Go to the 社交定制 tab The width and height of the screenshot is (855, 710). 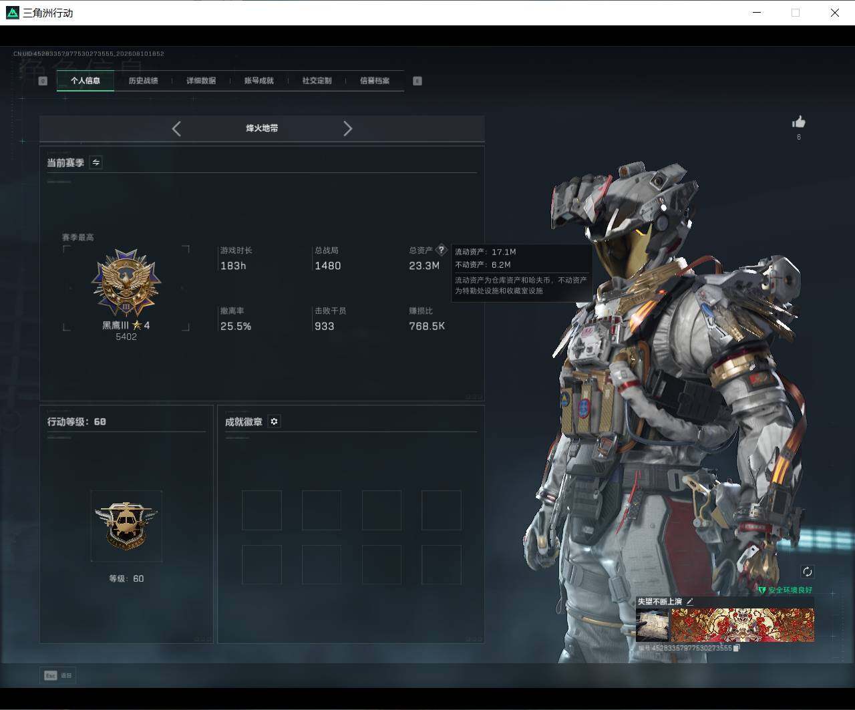coord(317,81)
